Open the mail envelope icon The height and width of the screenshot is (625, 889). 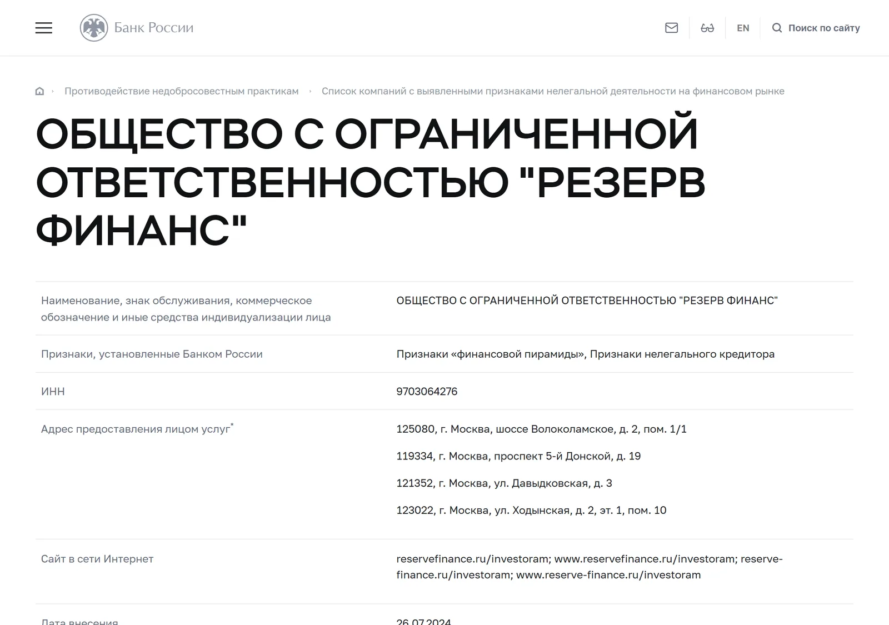tap(671, 28)
